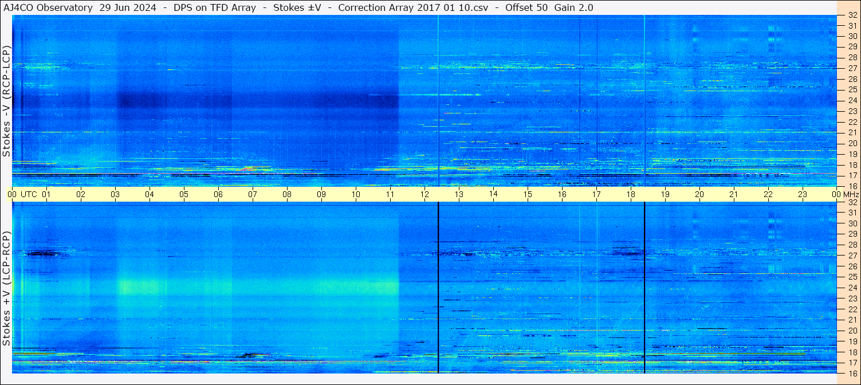Select the 11 hour tick label
The width and height of the screenshot is (861, 385).
(390, 194)
